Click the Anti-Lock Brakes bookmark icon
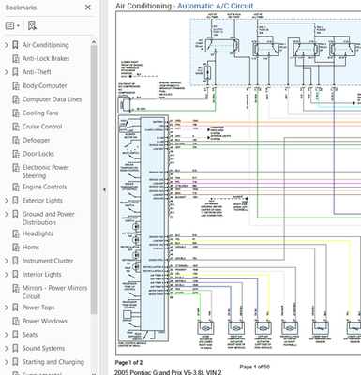This screenshot has height=375, width=361. click(15, 59)
